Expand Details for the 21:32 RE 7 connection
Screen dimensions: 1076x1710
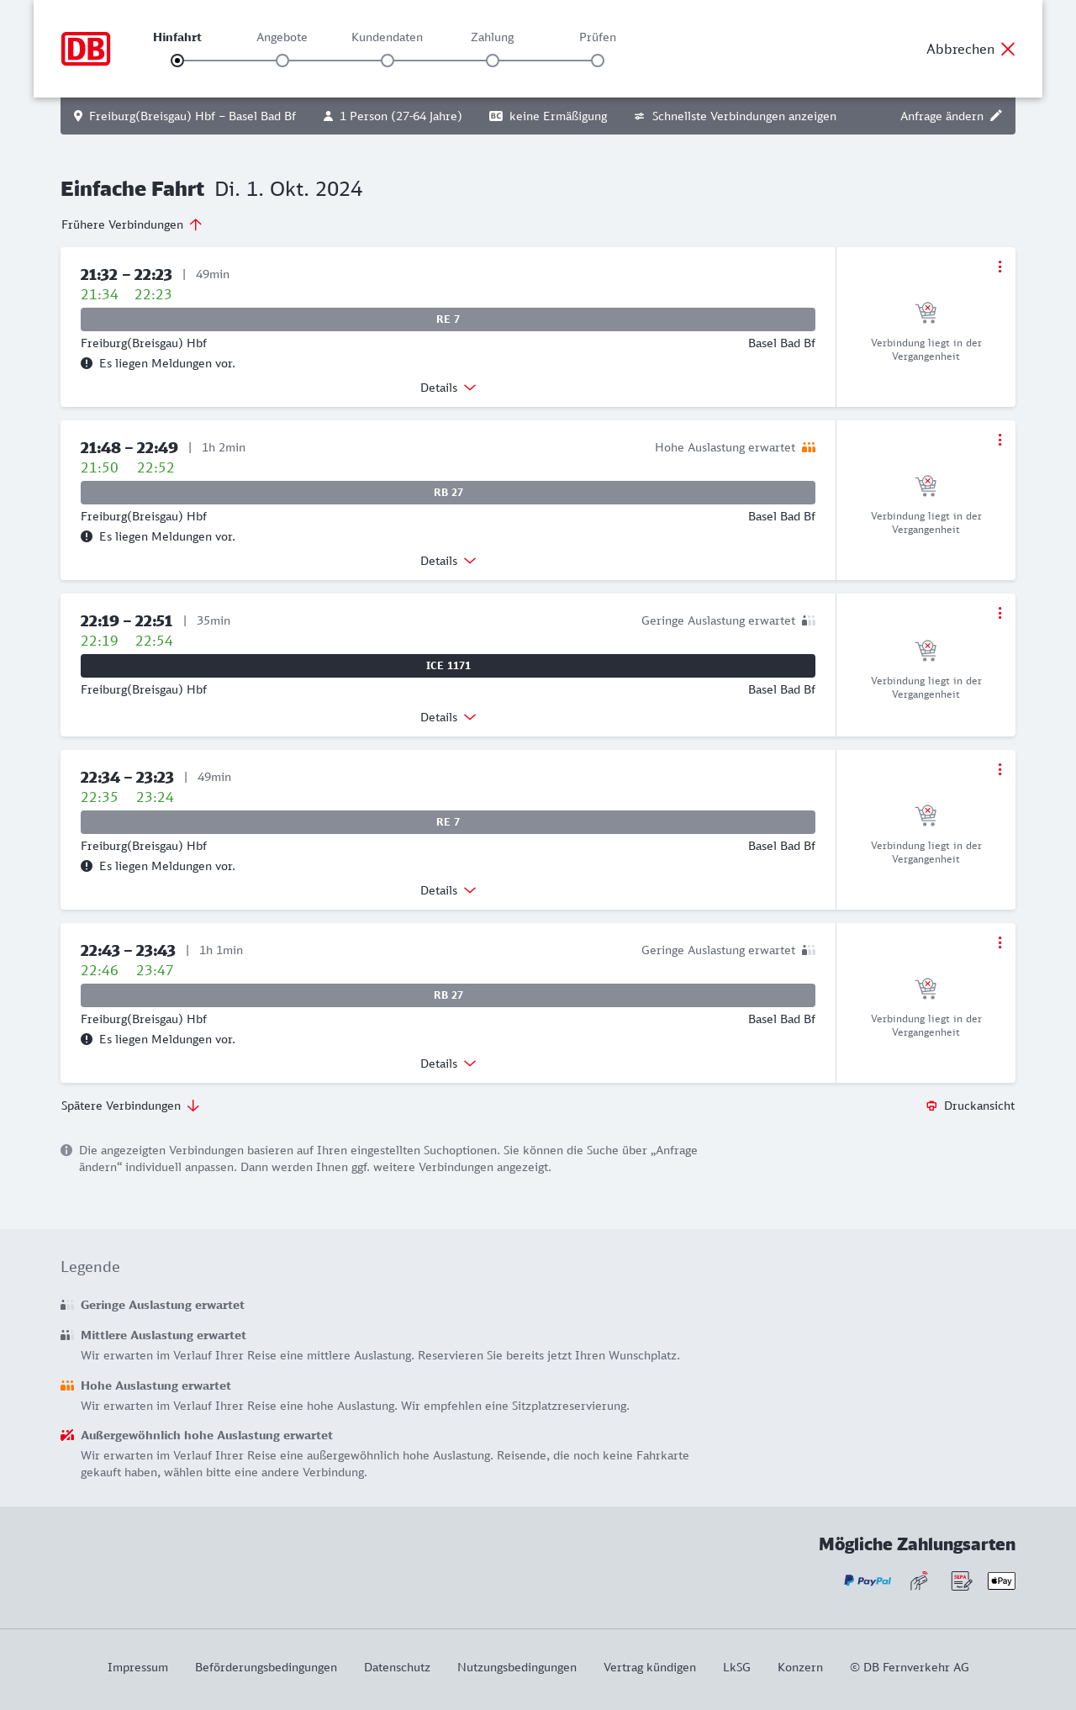click(448, 388)
